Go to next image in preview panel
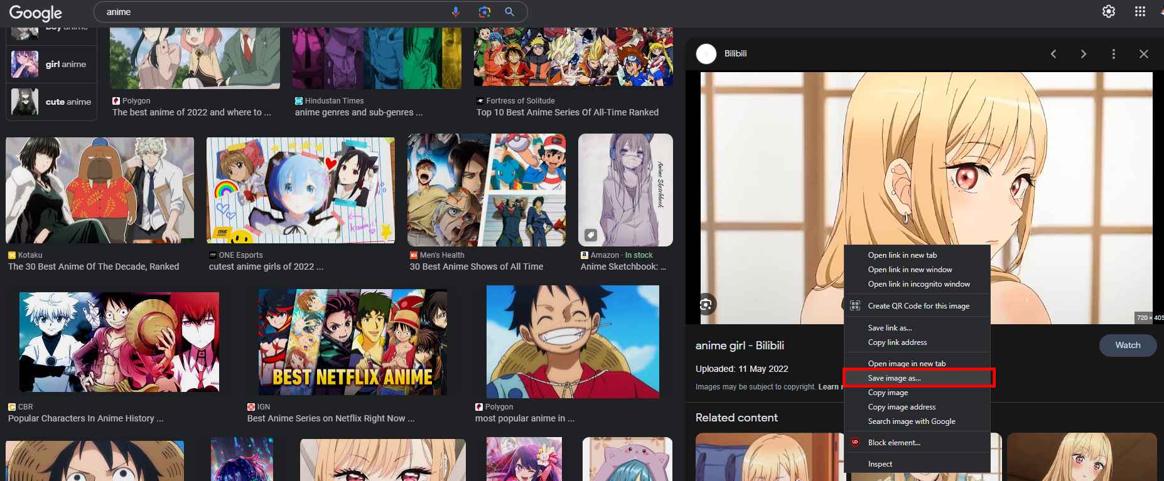1164x481 pixels. pyautogui.click(x=1083, y=54)
